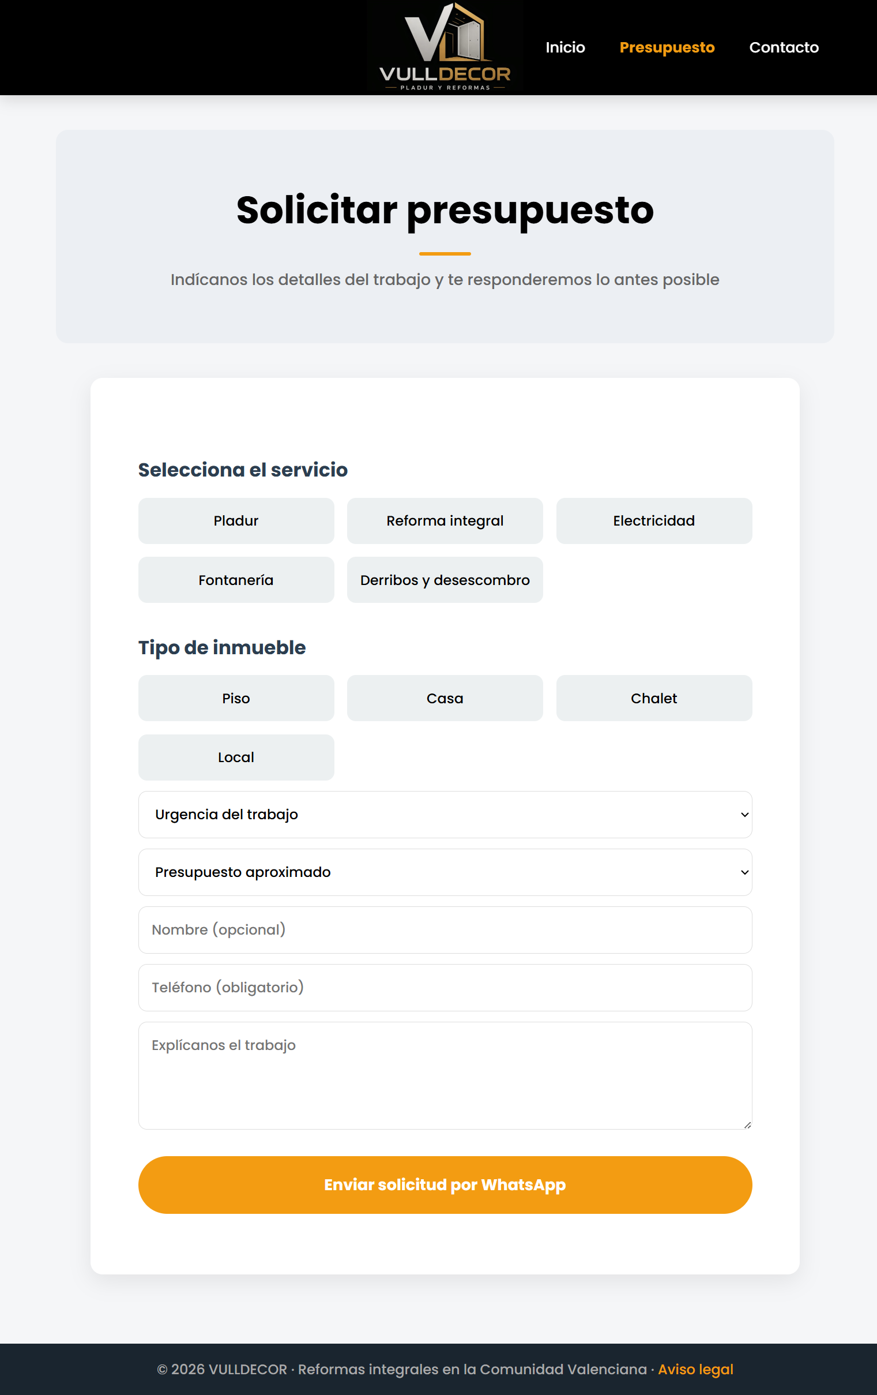The image size is (877, 1395).
Task: Choose the Fontanería service button
Action: (x=236, y=580)
